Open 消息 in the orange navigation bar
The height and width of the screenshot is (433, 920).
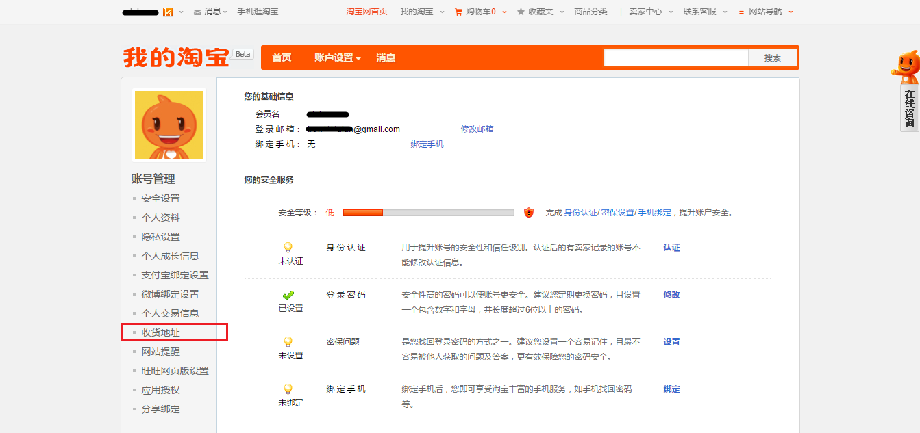pos(386,58)
